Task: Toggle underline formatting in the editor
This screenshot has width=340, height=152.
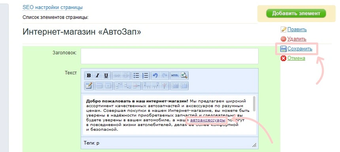Action: (106, 76)
